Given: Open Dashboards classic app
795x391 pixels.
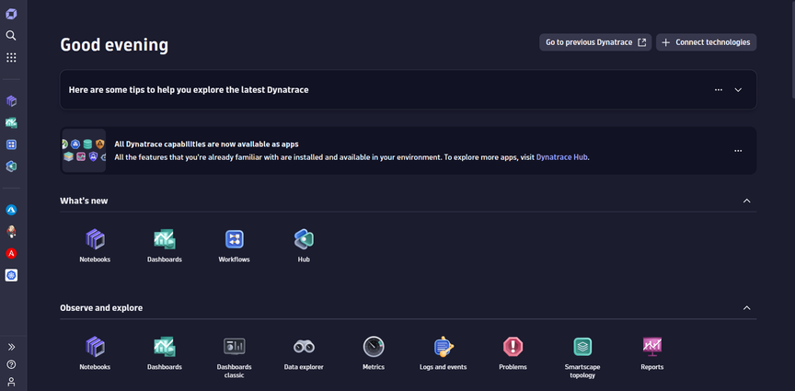Looking at the screenshot, I should (235, 358).
